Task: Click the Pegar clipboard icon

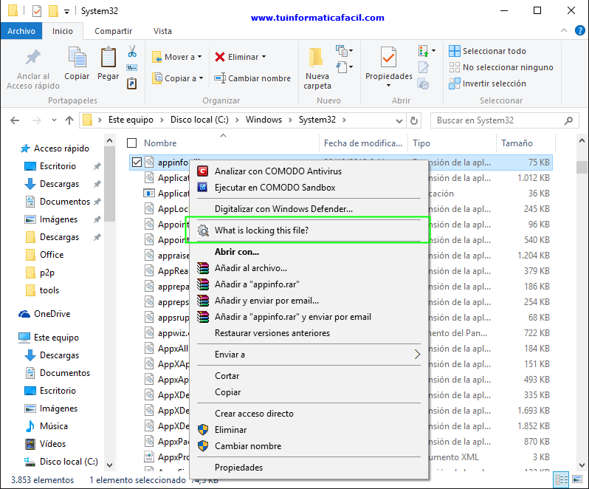Action: (x=108, y=57)
